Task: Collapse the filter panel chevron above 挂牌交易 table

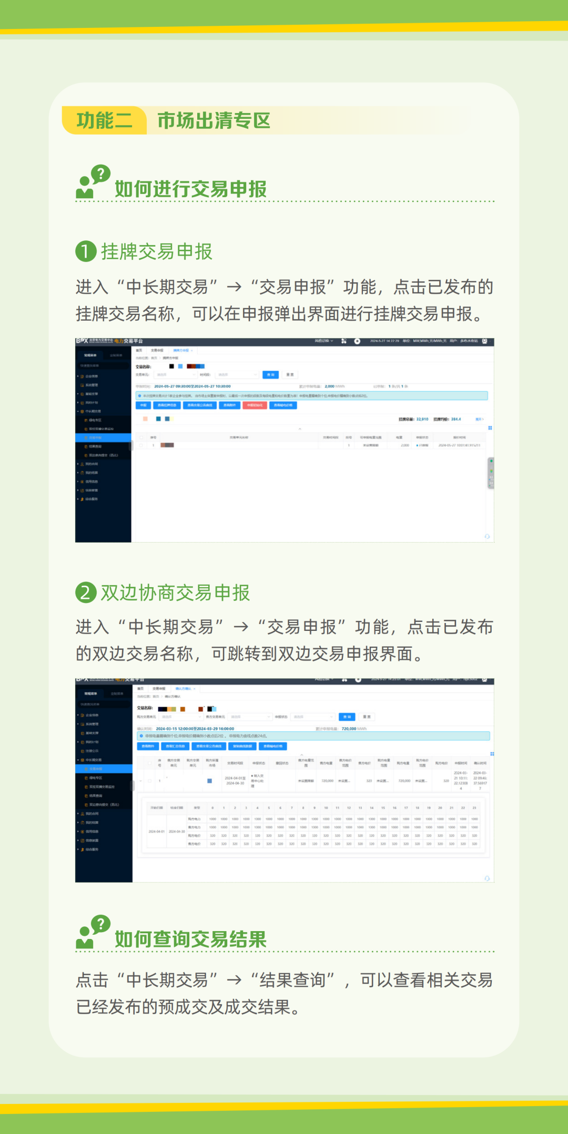Action: coord(300,429)
